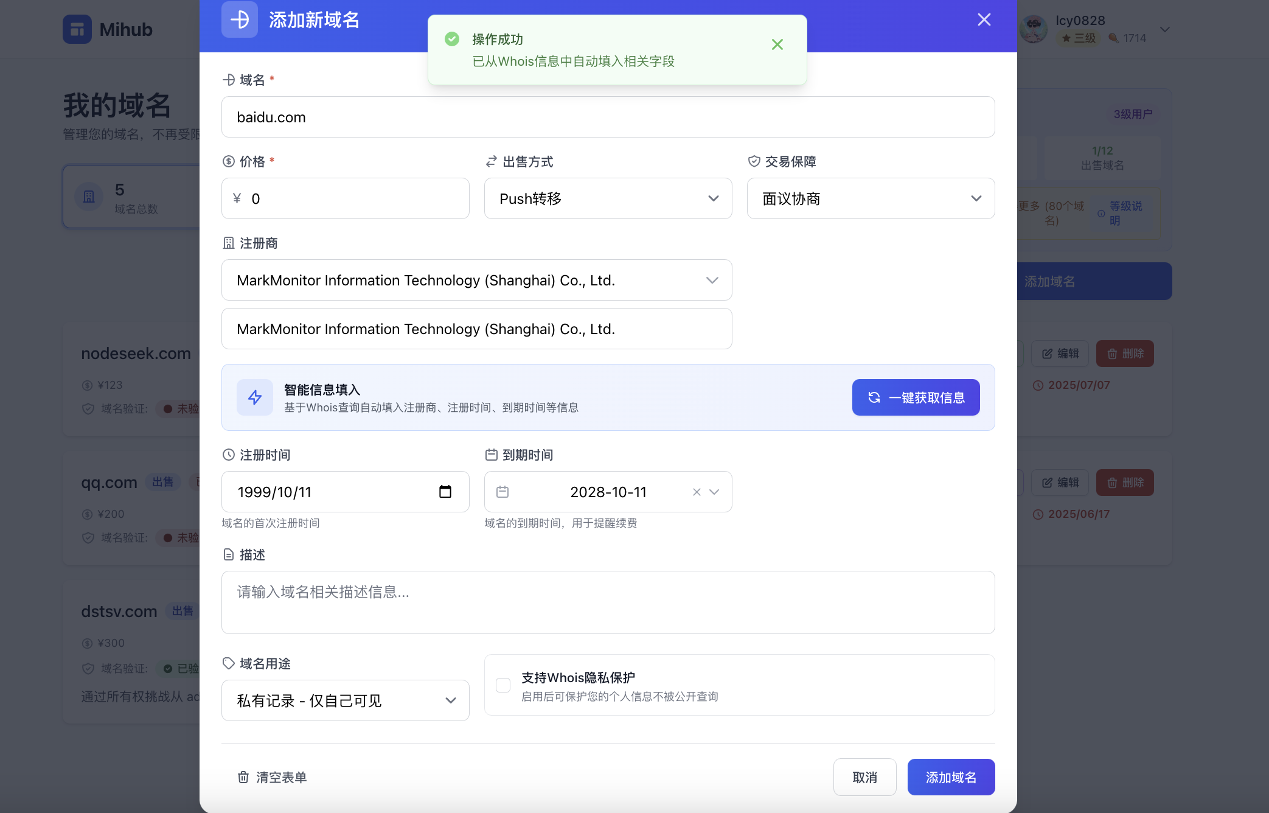Click the 一键获取信息 button

pos(916,397)
